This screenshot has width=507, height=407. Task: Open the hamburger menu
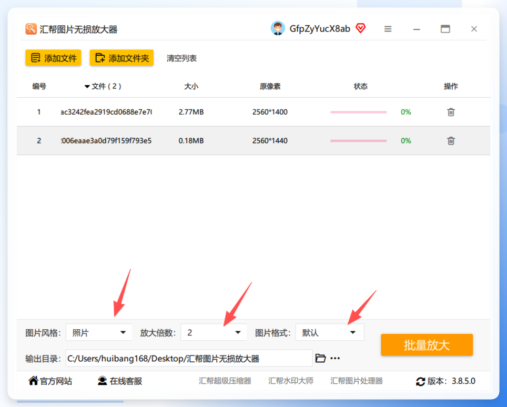(x=388, y=29)
